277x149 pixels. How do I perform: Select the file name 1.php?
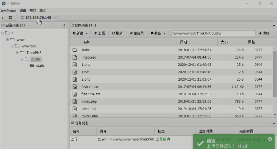[86, 65]
